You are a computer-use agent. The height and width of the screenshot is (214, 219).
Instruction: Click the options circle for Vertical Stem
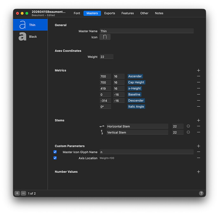(188, 132)
